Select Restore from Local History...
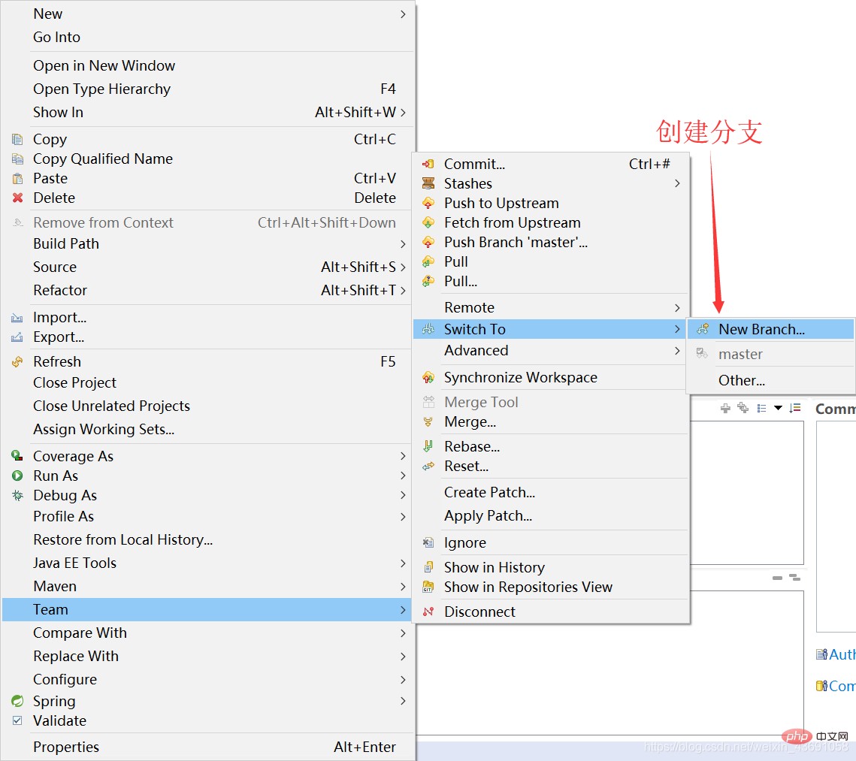The width and height of the screenshot is (856, 761). click(207, 539)
